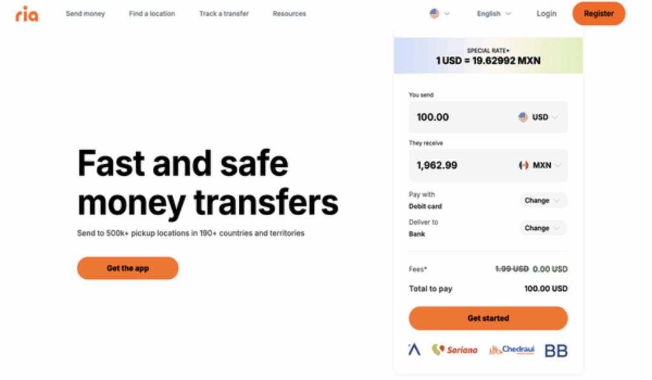Image resolution: width=652 pixels, height=380 pixels.
Task: Click the Chedraui partner logo
Action: tap(511, 350)
